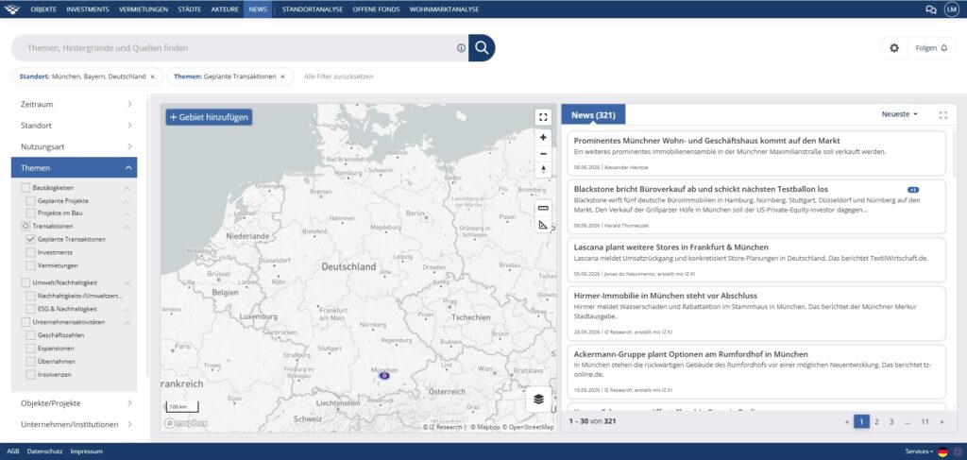This screenshot has width=967, height=460.
Task: Toggle the Transaktionen checkbox
Action: (x=25, y=227)
